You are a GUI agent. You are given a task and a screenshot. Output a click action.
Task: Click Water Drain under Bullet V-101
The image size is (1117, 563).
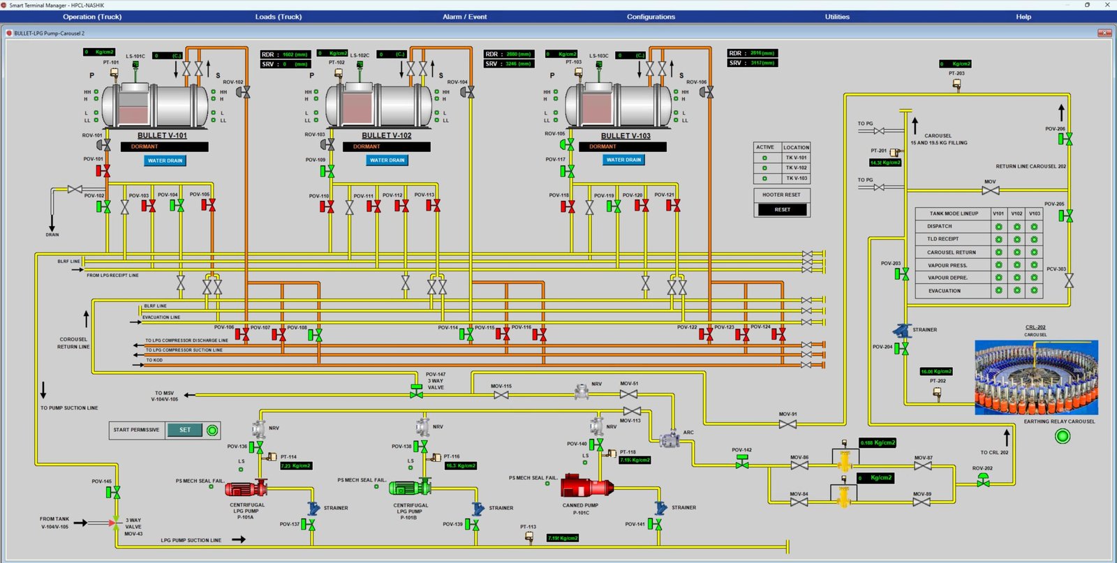(x=165, y=160)
